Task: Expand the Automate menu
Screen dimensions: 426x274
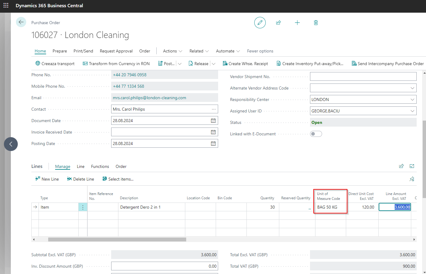Action: click(x=228, y=51)
